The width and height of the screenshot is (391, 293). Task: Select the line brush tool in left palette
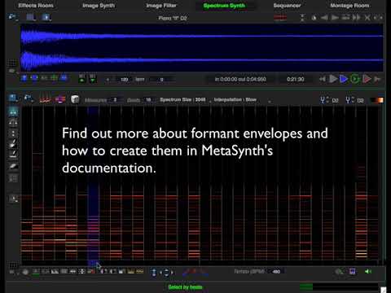(13, 154)
